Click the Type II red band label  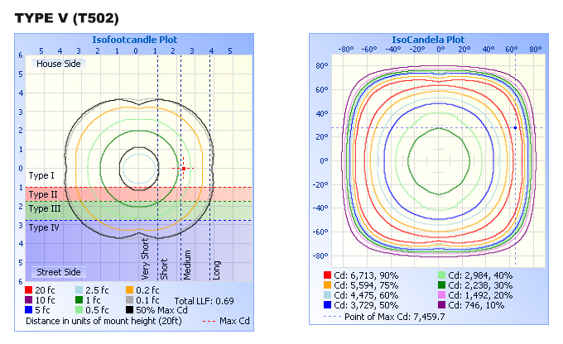tap(43, 193)
